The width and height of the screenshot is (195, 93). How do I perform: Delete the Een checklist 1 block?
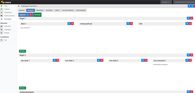coord(190,60)
